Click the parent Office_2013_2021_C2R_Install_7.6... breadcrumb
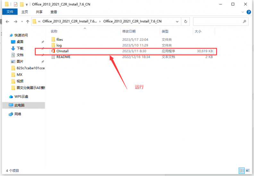The image size is (254, 176). pyautogui.click(x=70, y=21)
